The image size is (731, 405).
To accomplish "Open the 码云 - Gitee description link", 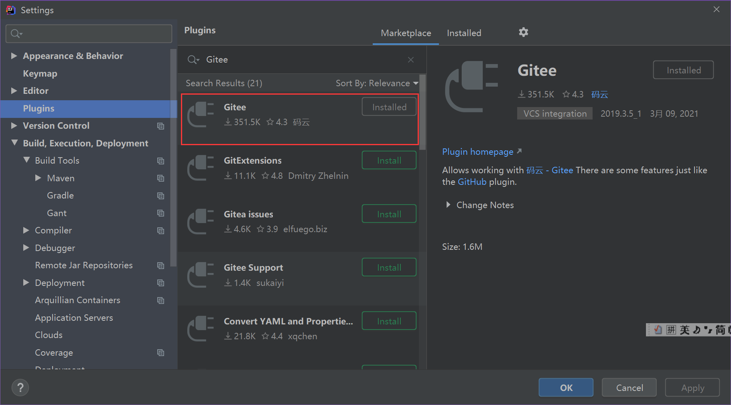I will pyautogui.click(x=549, y=170).
